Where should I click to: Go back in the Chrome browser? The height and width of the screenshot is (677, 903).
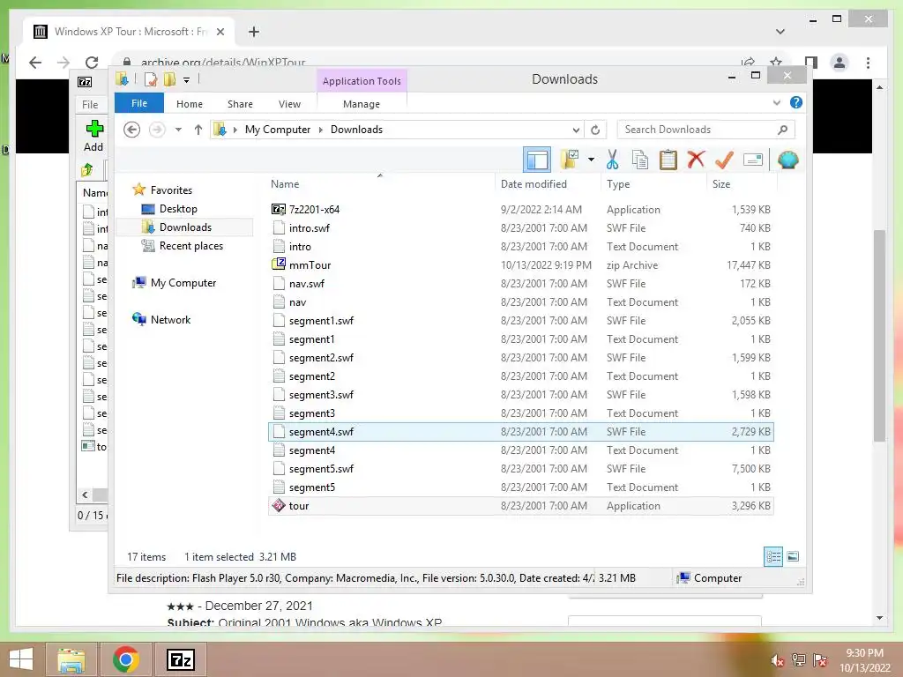35,63
